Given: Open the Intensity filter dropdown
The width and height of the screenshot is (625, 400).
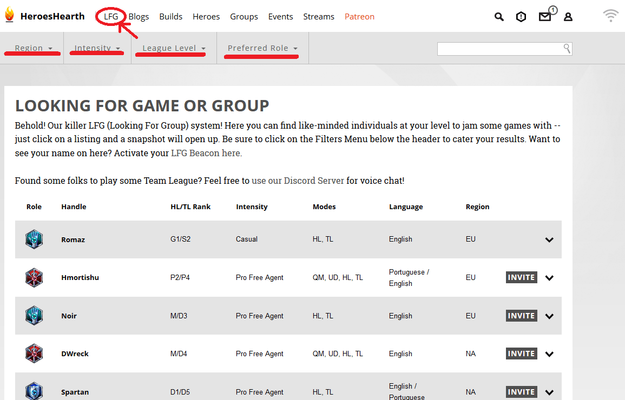Looking at the screenshot, I should point(97,48).
